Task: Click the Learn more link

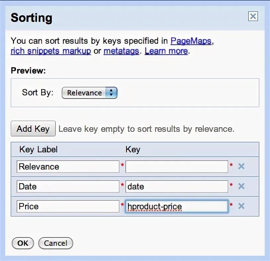Action: coord(166,51)
